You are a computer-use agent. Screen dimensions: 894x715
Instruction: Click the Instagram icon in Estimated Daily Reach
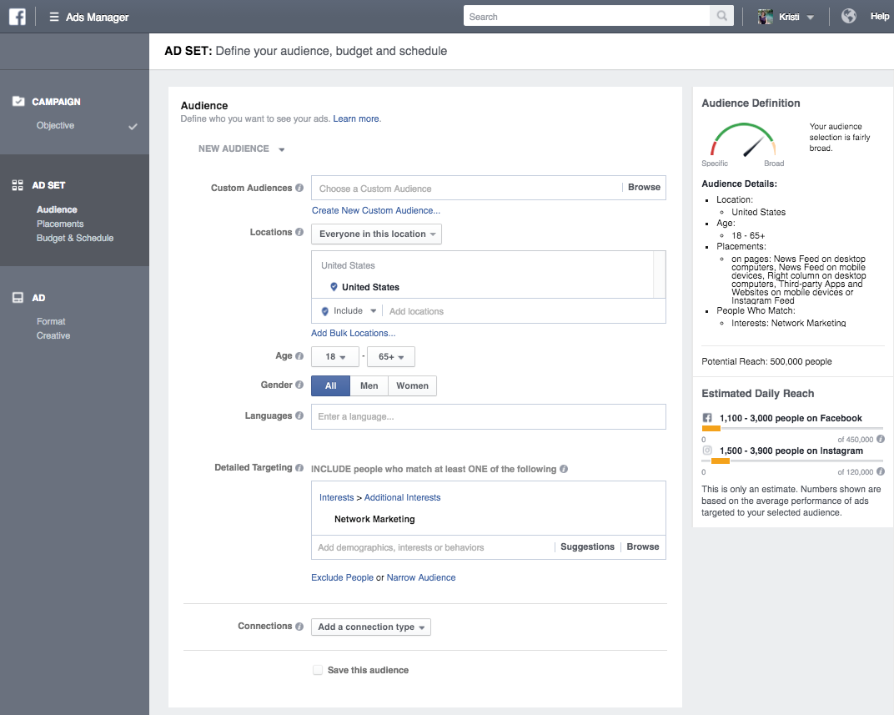(x=707, y=451)
